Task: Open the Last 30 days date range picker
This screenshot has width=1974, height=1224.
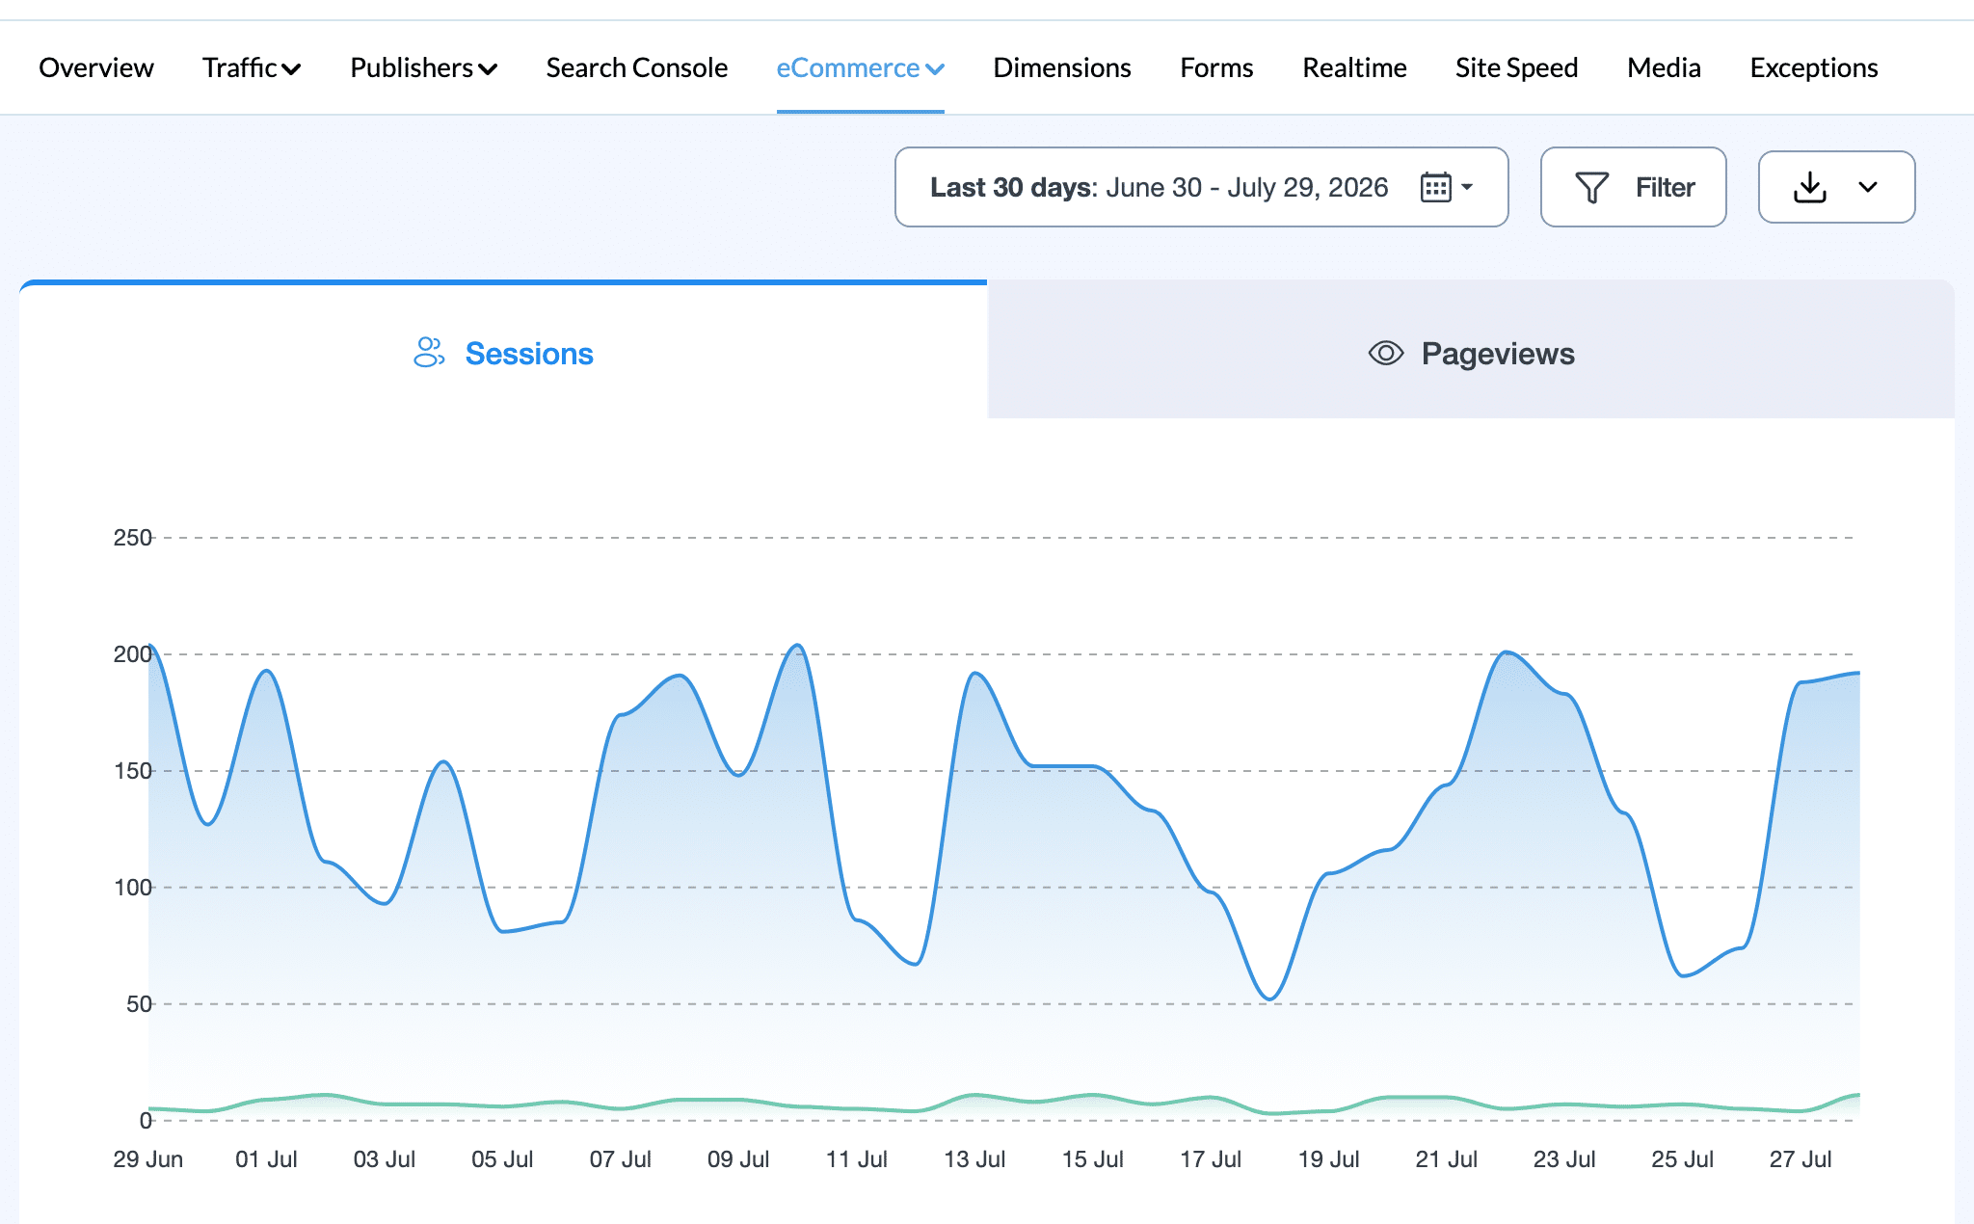Action: 1201,187
